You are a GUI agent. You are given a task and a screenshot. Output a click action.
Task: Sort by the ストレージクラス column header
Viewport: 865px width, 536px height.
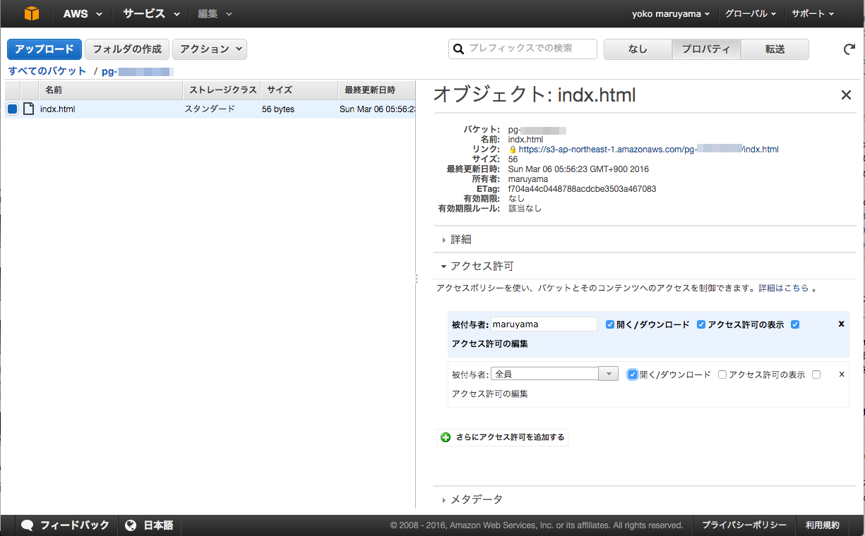[222, 90]
